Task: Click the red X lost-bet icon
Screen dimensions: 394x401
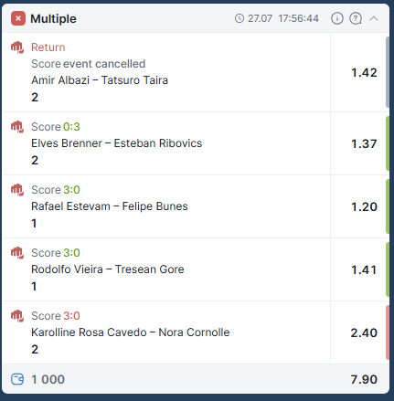Action: click(18, 18)
